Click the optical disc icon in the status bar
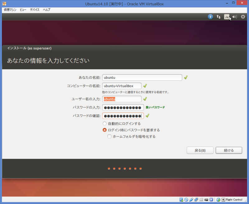The height and width of the screenshot is (204, 249). (x=186, y=200)
